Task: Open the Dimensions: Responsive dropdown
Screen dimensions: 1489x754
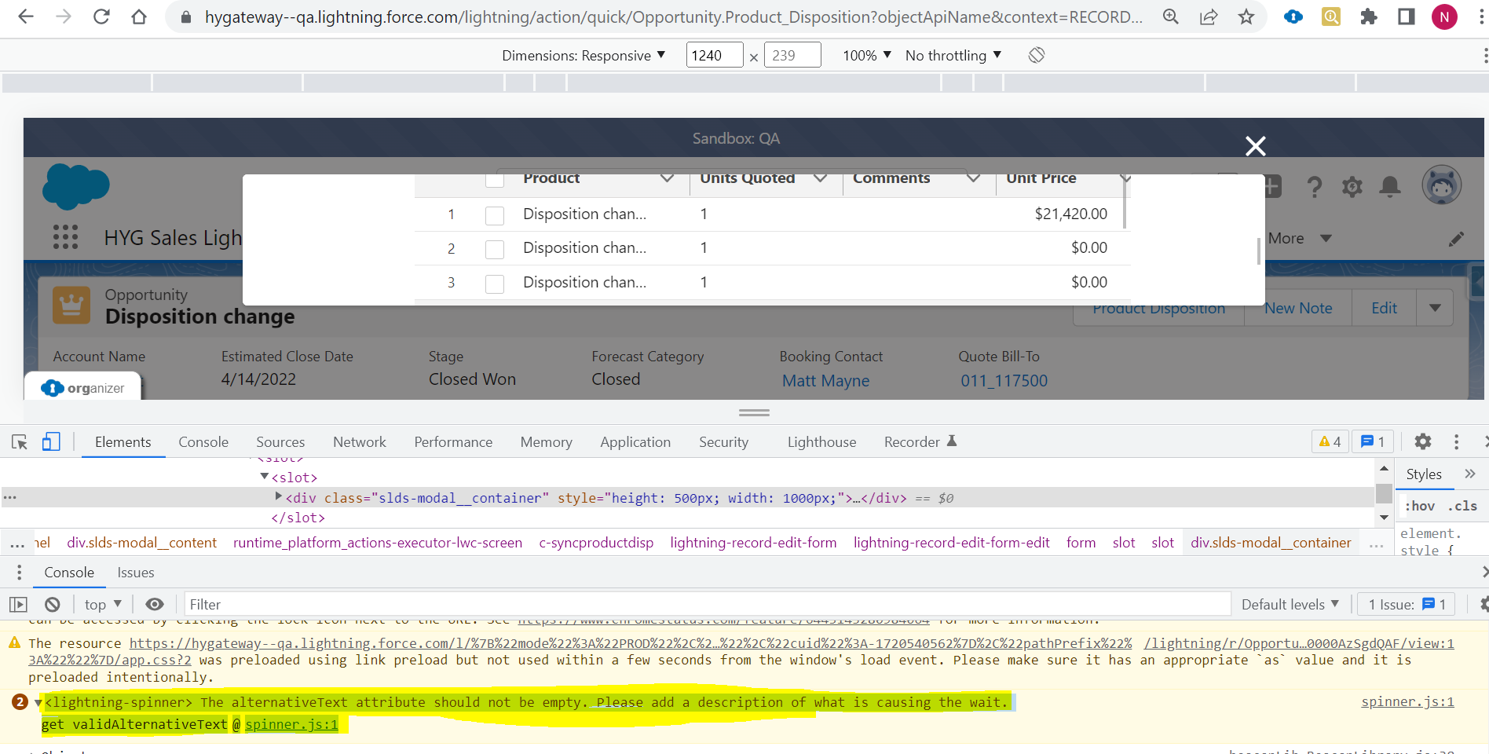Action: click(584, 55)
